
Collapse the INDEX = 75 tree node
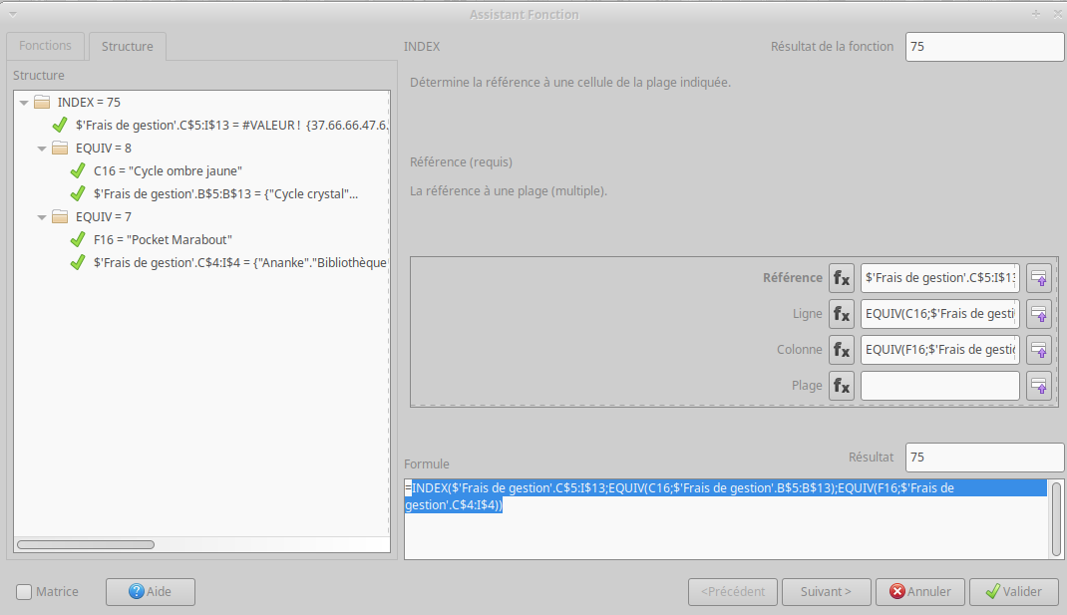[24, 102]
